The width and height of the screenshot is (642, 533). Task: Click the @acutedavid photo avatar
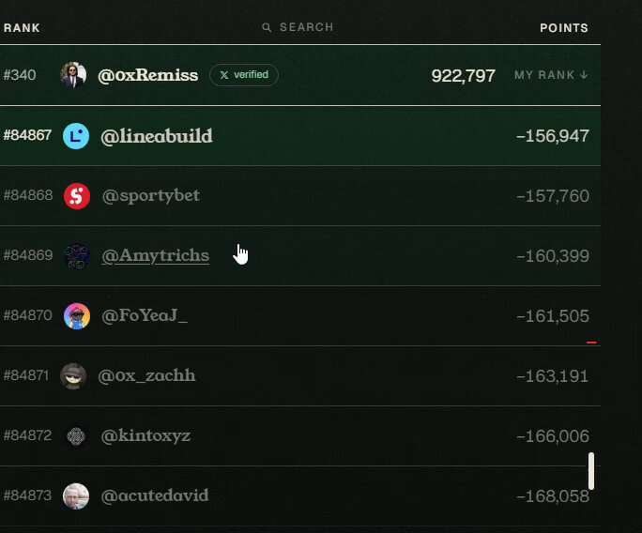[x=76, y=496]
